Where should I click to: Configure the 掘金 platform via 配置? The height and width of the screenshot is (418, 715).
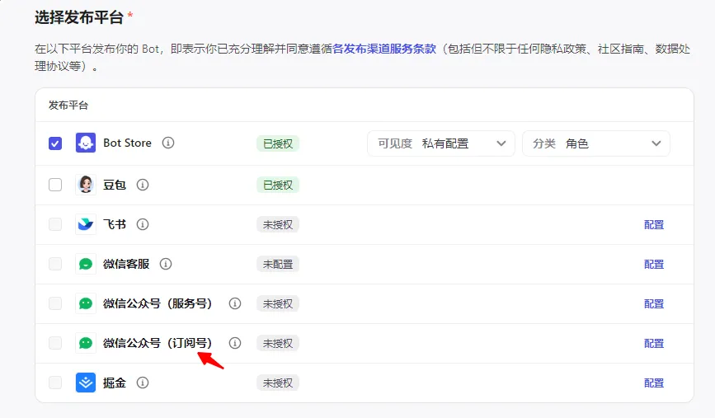point(654,383)
